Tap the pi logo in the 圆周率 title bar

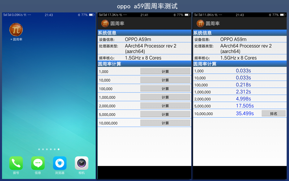[105, 23]
